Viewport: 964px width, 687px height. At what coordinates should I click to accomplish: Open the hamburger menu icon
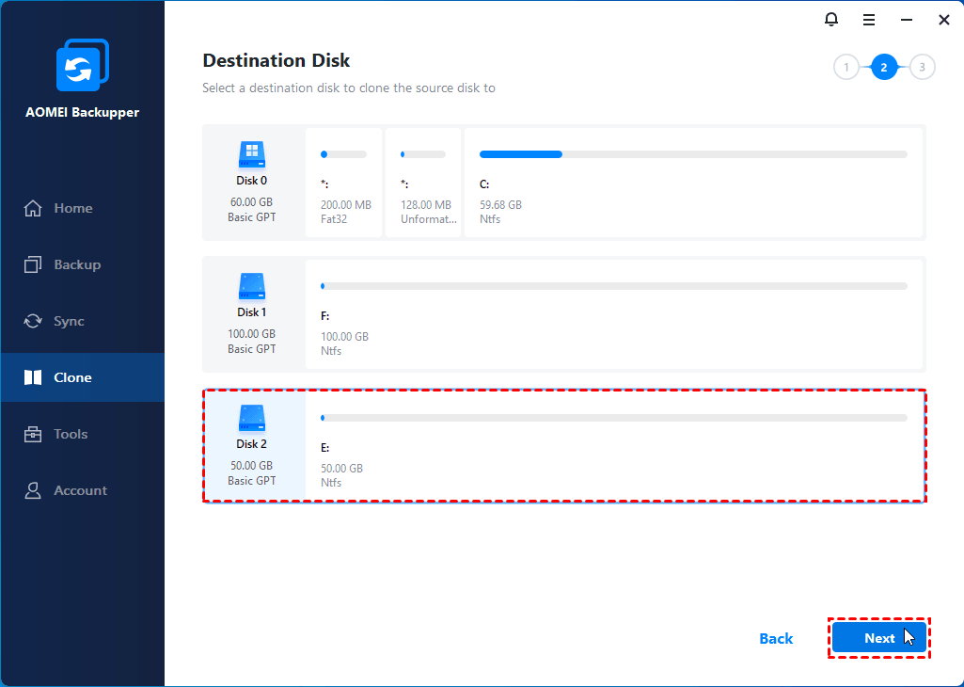point(869,19)
